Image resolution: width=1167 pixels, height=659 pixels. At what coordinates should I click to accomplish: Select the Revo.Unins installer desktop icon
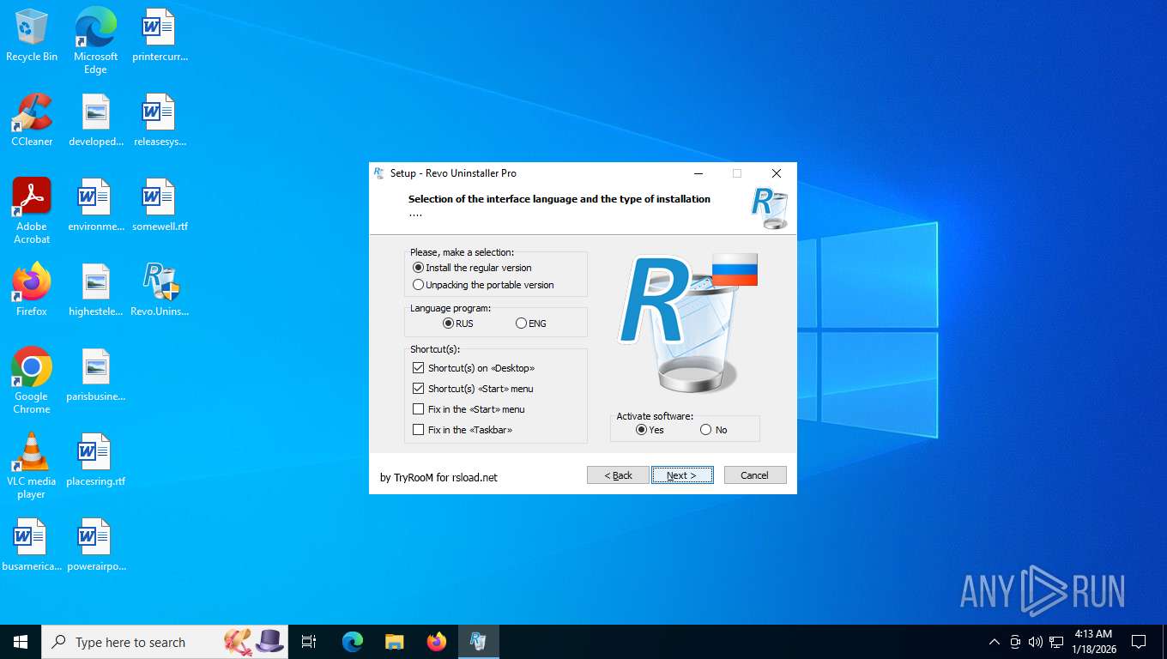coord(159,290)
